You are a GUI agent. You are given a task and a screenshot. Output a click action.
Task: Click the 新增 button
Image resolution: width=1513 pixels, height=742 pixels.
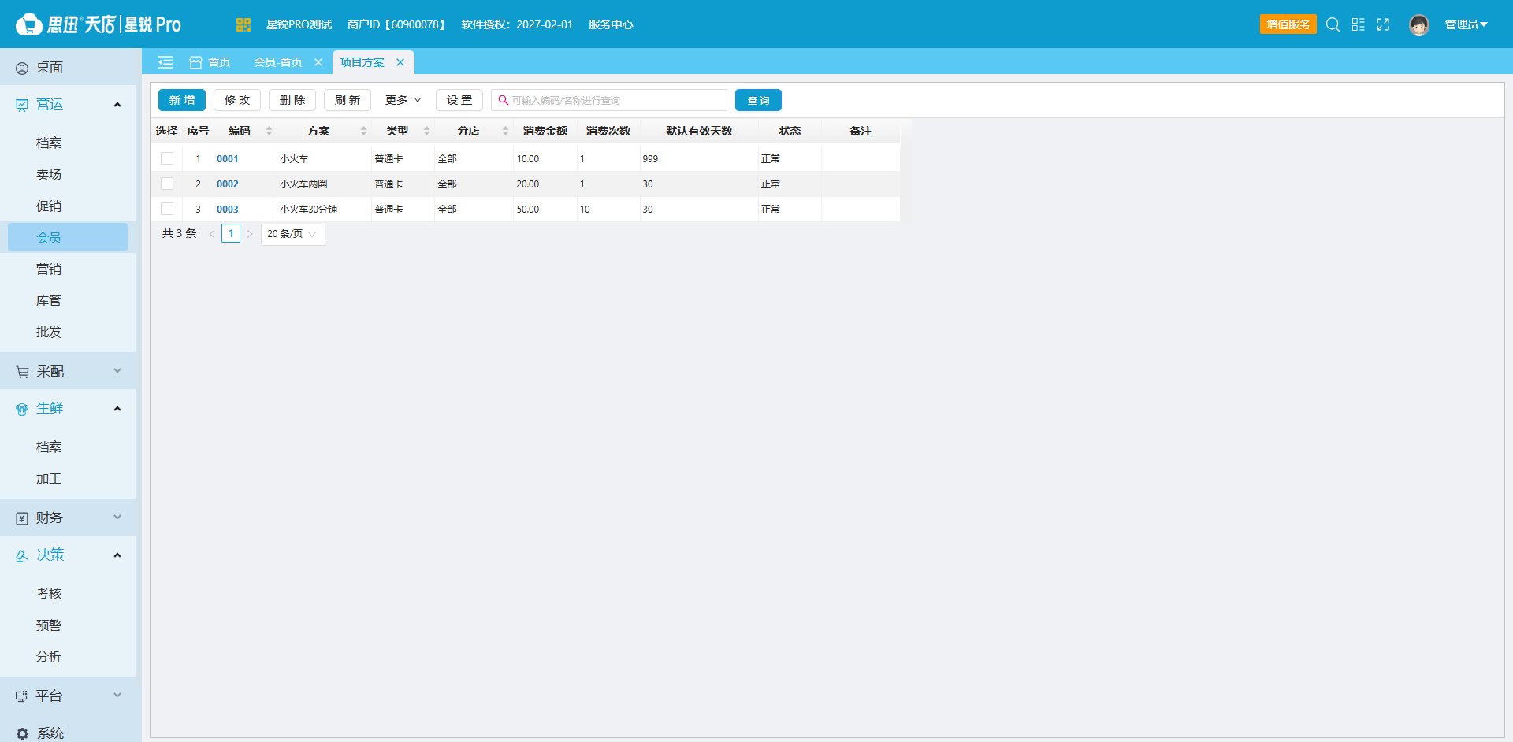182,100
